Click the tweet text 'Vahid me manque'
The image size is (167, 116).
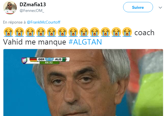point(34,42)
